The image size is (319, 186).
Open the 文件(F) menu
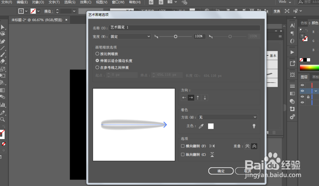click(7, 2)
